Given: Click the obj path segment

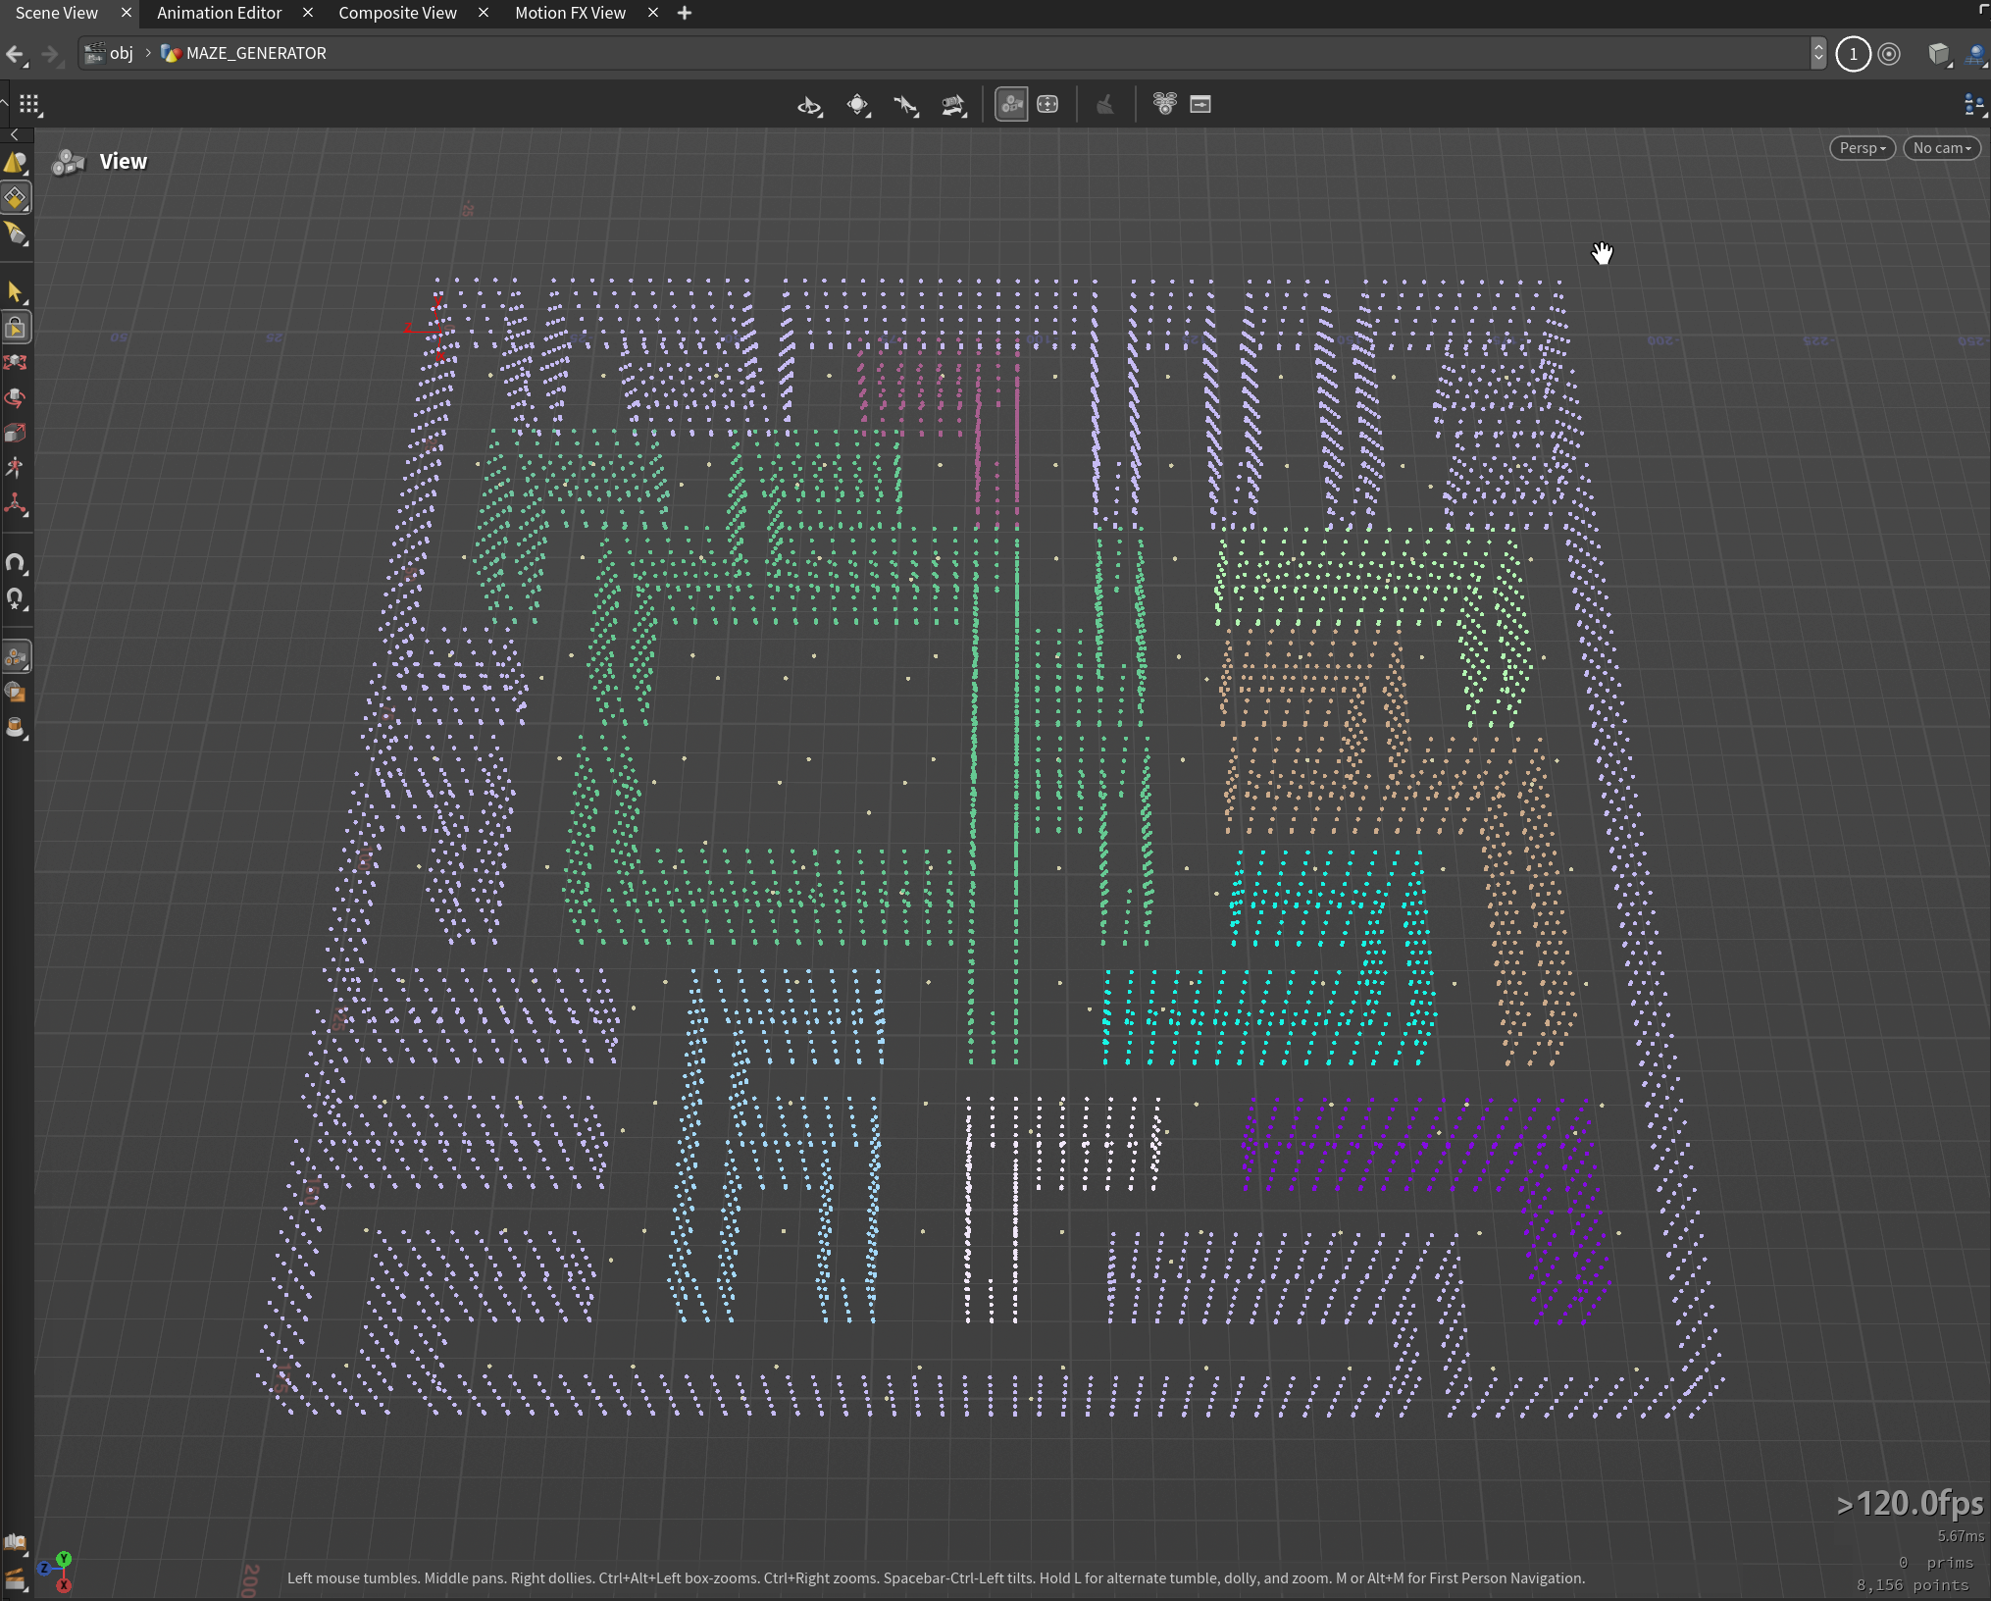Looking at the screenshot, I should click(121, 53).
